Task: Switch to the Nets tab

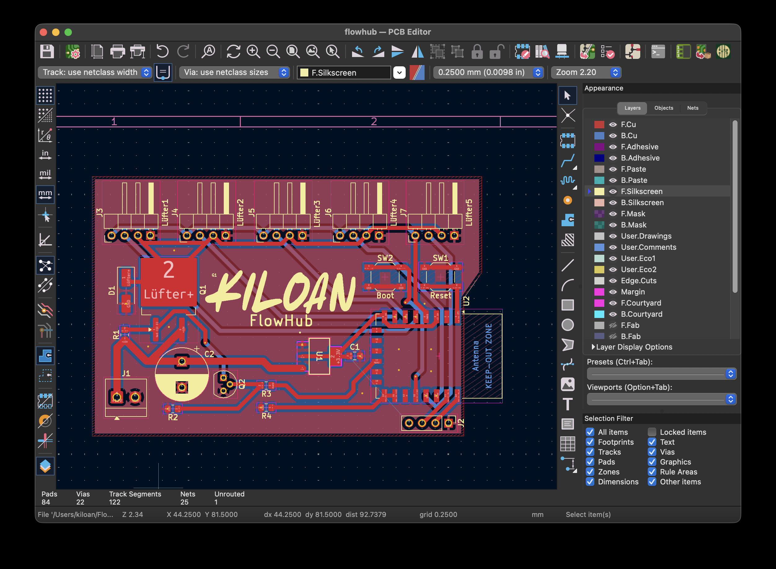Action: (692, 108)
